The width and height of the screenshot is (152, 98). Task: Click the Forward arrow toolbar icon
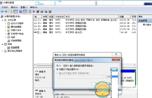[6, 12]
